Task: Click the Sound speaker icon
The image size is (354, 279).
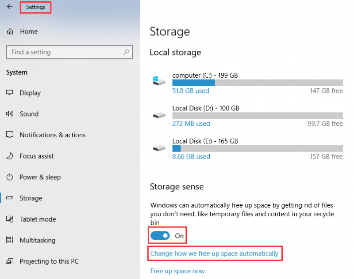Action: (10, 114)
